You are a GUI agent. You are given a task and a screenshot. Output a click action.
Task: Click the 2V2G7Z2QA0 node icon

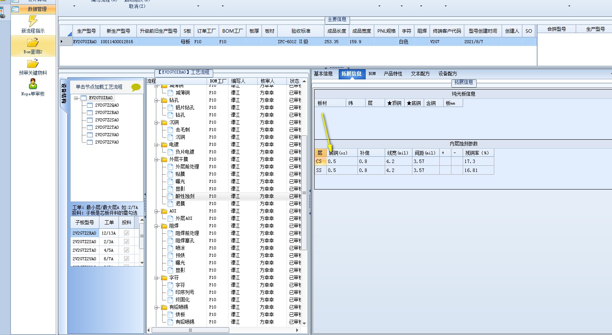90,105
